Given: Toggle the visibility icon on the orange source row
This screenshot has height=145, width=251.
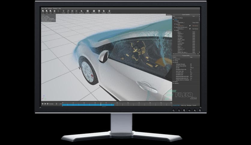Looking at the screenshot, I should pos(190,26).
